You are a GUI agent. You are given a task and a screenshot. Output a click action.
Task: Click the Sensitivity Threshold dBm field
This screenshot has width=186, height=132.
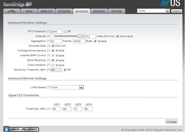[x=56, y=70]
